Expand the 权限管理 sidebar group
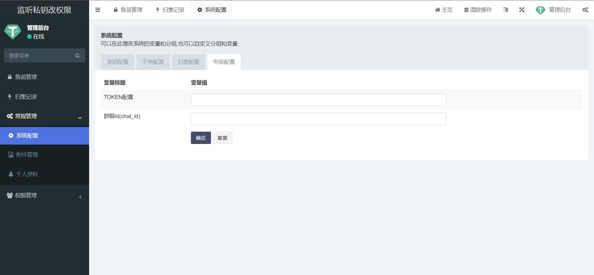This screenshot has width=594, height=275. tap(45, 195)
